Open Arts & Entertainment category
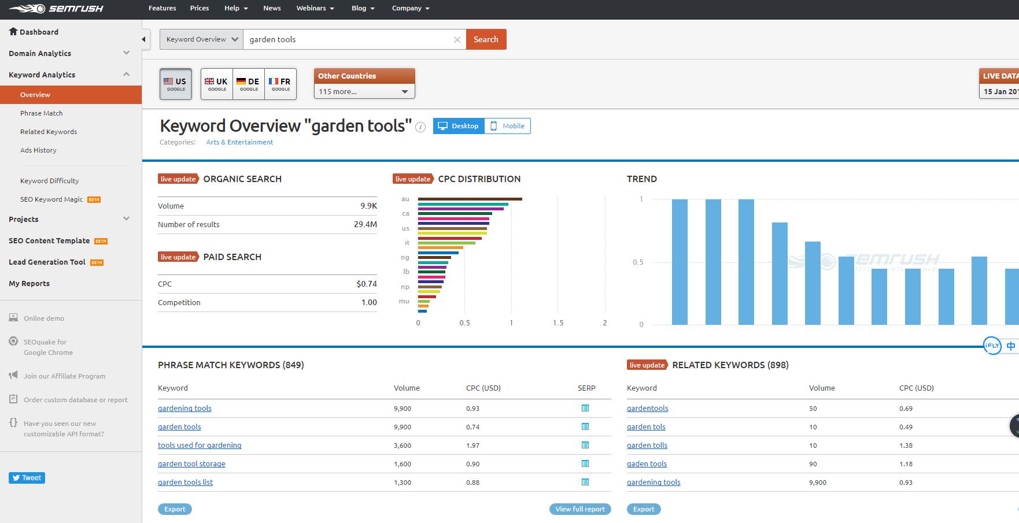This screenshot has width=1019, height=523. click(239, 142)
